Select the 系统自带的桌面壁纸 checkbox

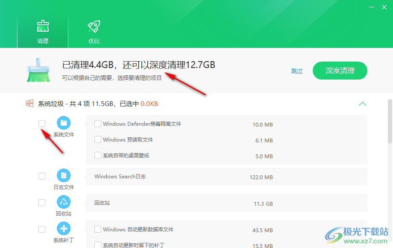(x=98, y=155)
